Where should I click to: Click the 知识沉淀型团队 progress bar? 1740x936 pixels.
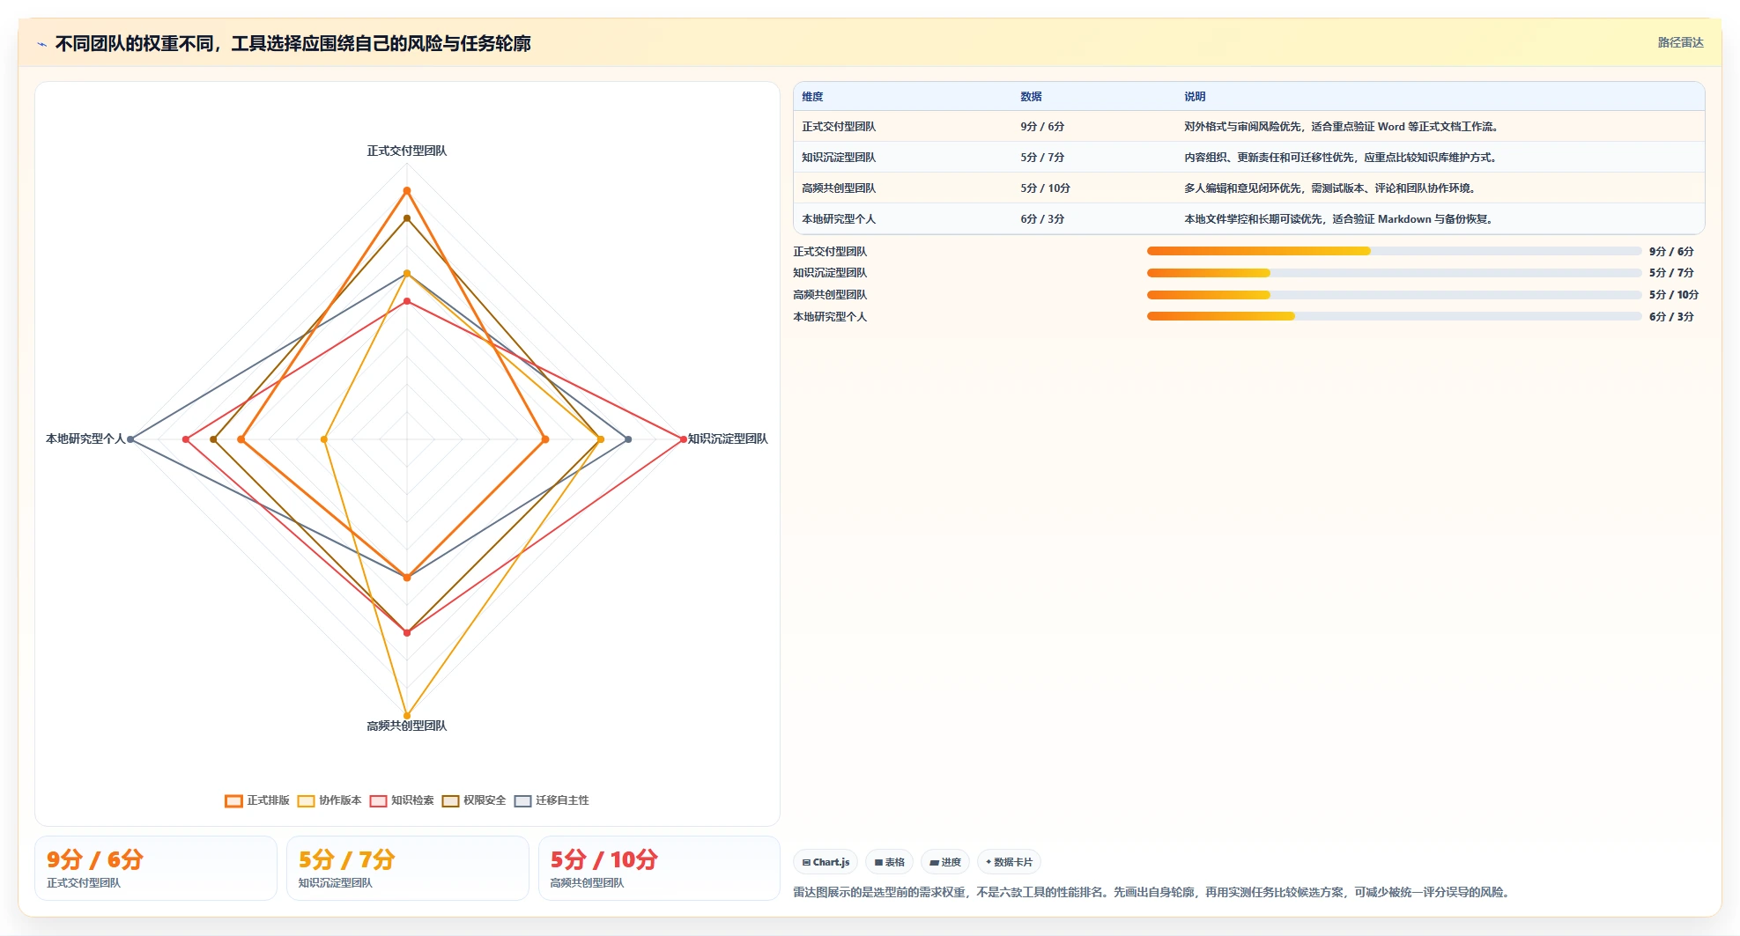point(1394,273)
